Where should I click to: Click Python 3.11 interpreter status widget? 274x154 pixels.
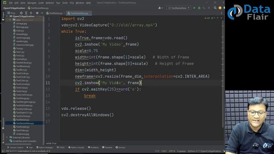(x=205, y=151)
